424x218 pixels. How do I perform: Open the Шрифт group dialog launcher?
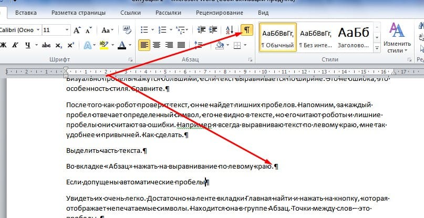tap(131, 60)
